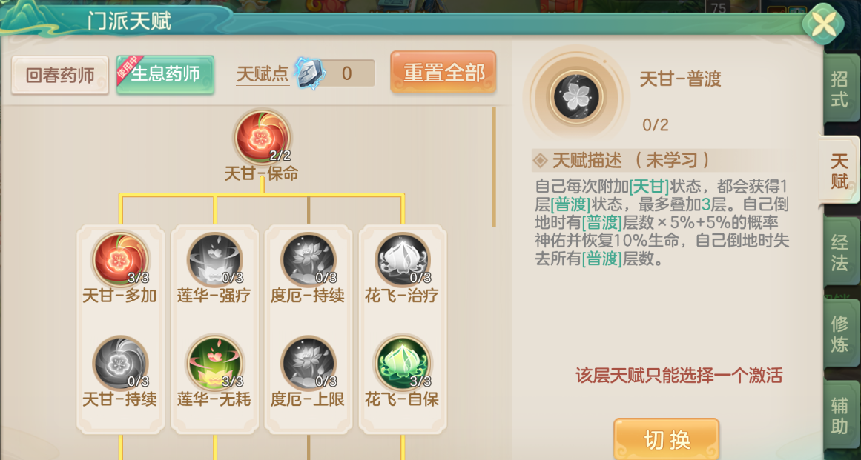Viewport: 861px width, 460px height.
Task: Click the 重置全部 reset button
Action: point(443,73)
